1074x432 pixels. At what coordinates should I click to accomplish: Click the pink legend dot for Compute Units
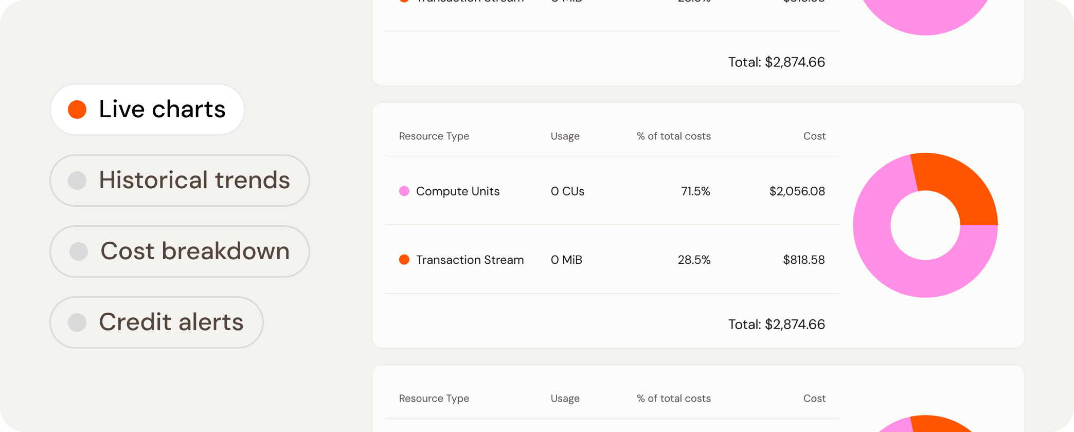404,191
